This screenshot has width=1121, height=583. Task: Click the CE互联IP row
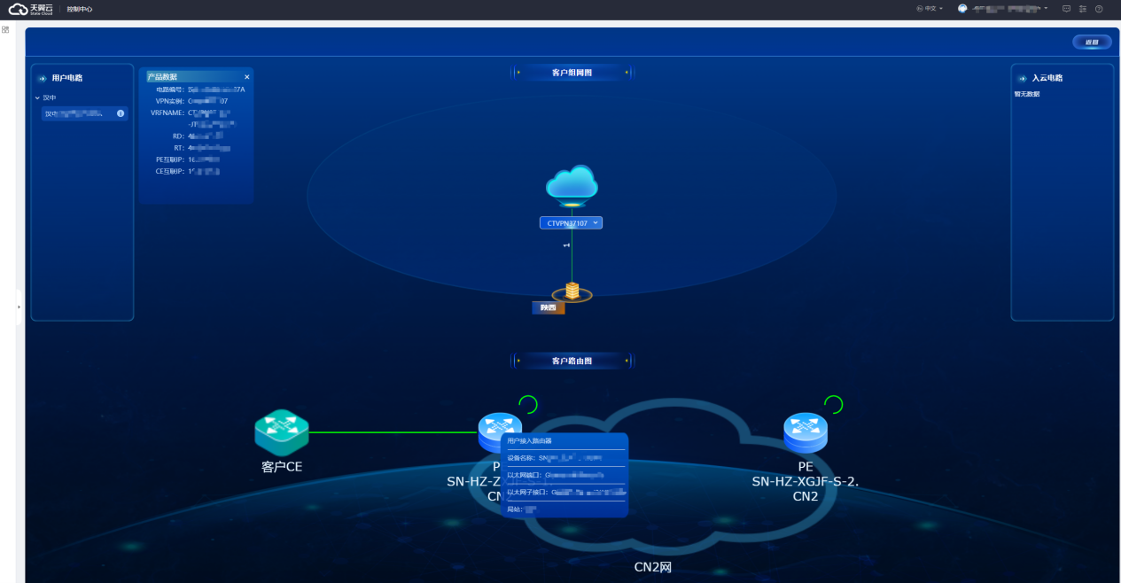coord(188,171)
